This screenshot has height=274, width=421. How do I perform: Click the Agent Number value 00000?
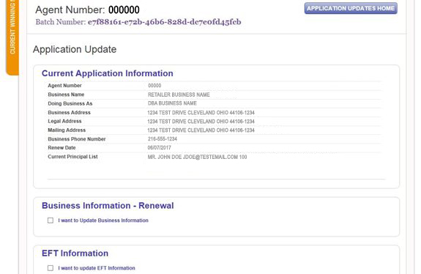click(154, 86)
